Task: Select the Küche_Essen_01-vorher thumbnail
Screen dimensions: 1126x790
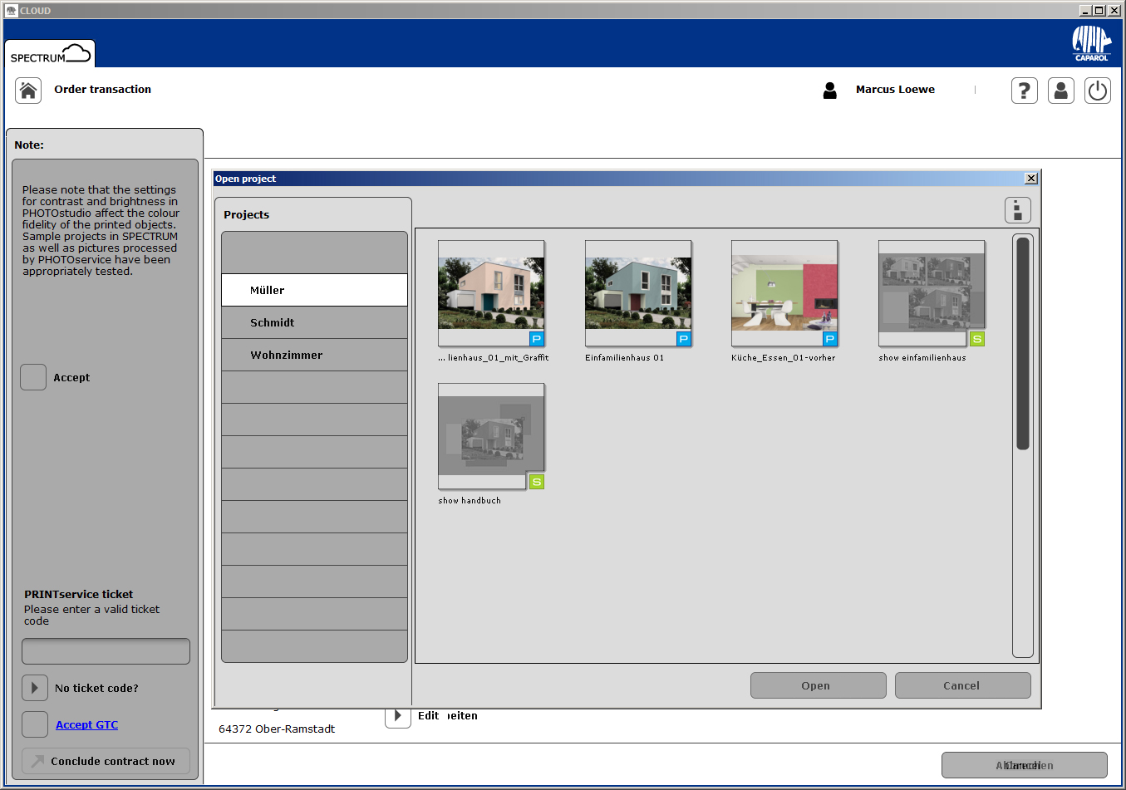Action: point(784,293)
